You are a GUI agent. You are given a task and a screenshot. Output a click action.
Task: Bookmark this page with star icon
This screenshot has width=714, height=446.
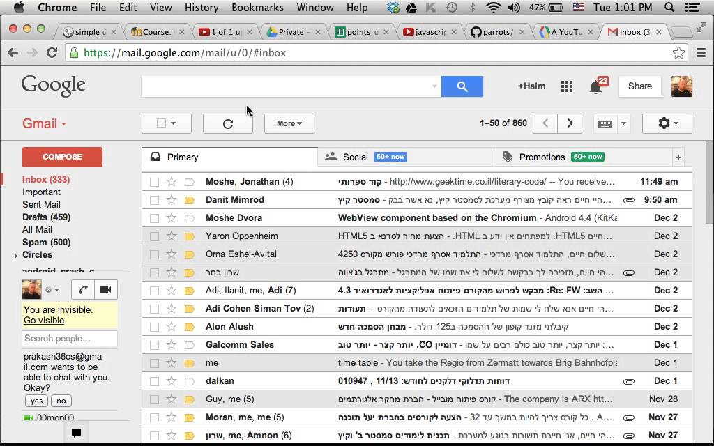(x=678, y=53)
